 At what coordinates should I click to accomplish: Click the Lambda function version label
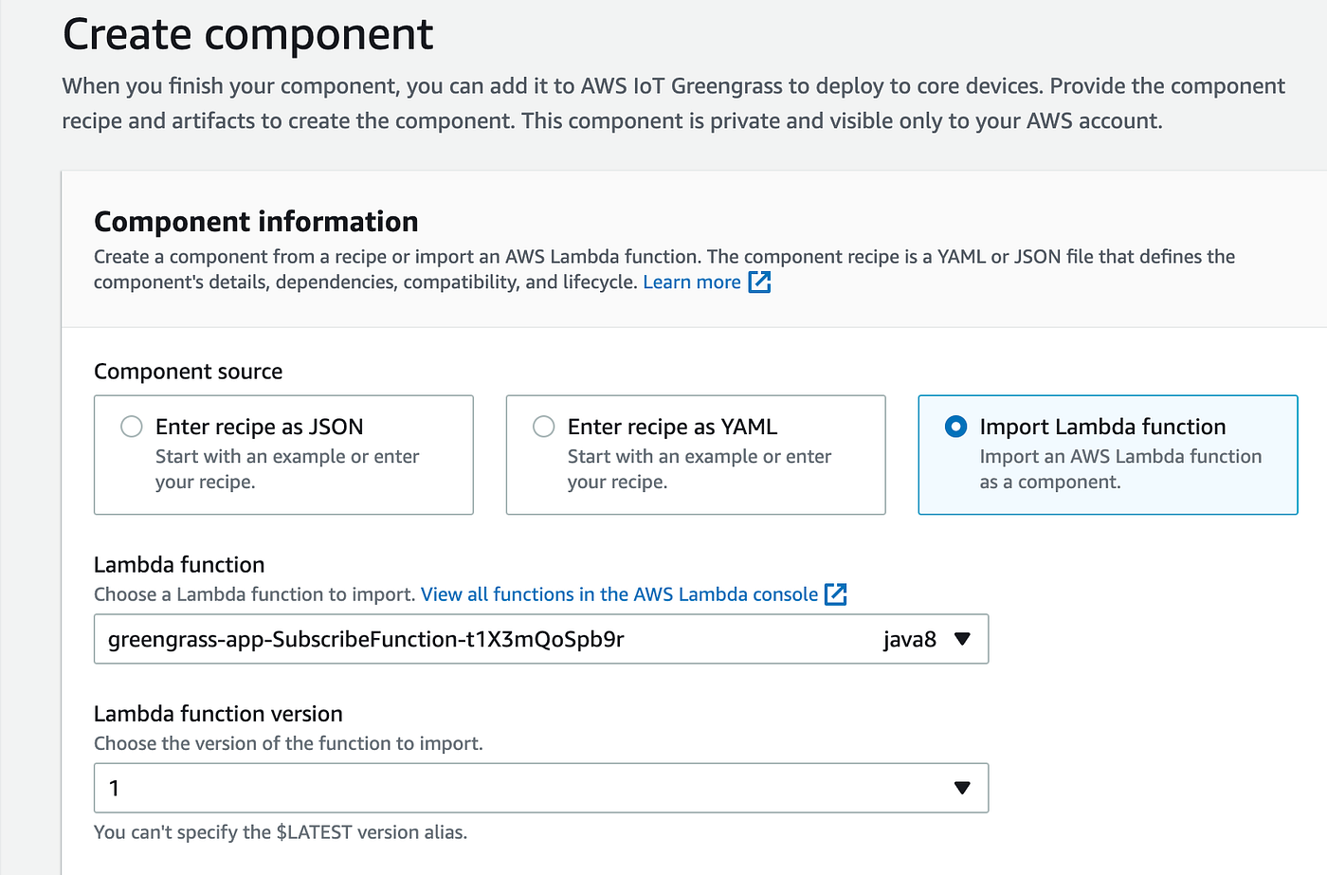pyautogui.click(x=218, y=714)
